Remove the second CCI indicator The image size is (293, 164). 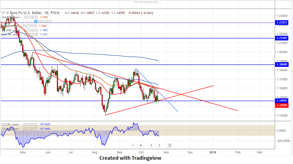point(36,129)
